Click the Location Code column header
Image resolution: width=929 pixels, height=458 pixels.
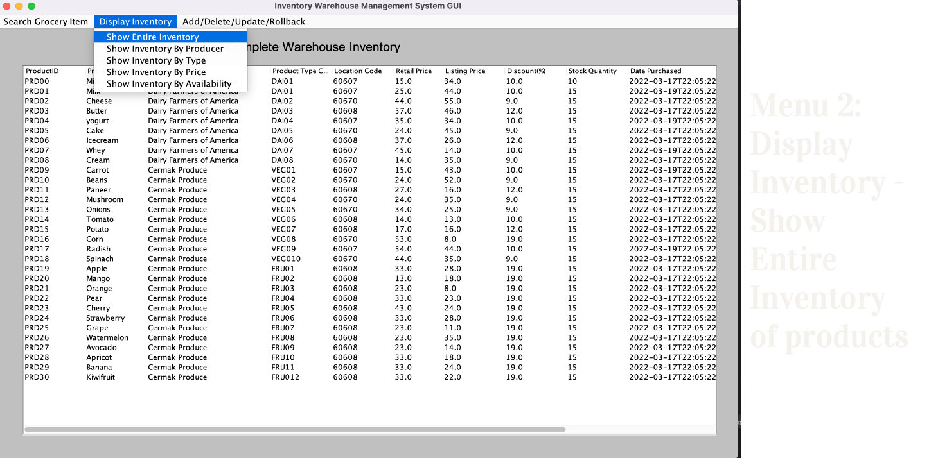[362, 71]
